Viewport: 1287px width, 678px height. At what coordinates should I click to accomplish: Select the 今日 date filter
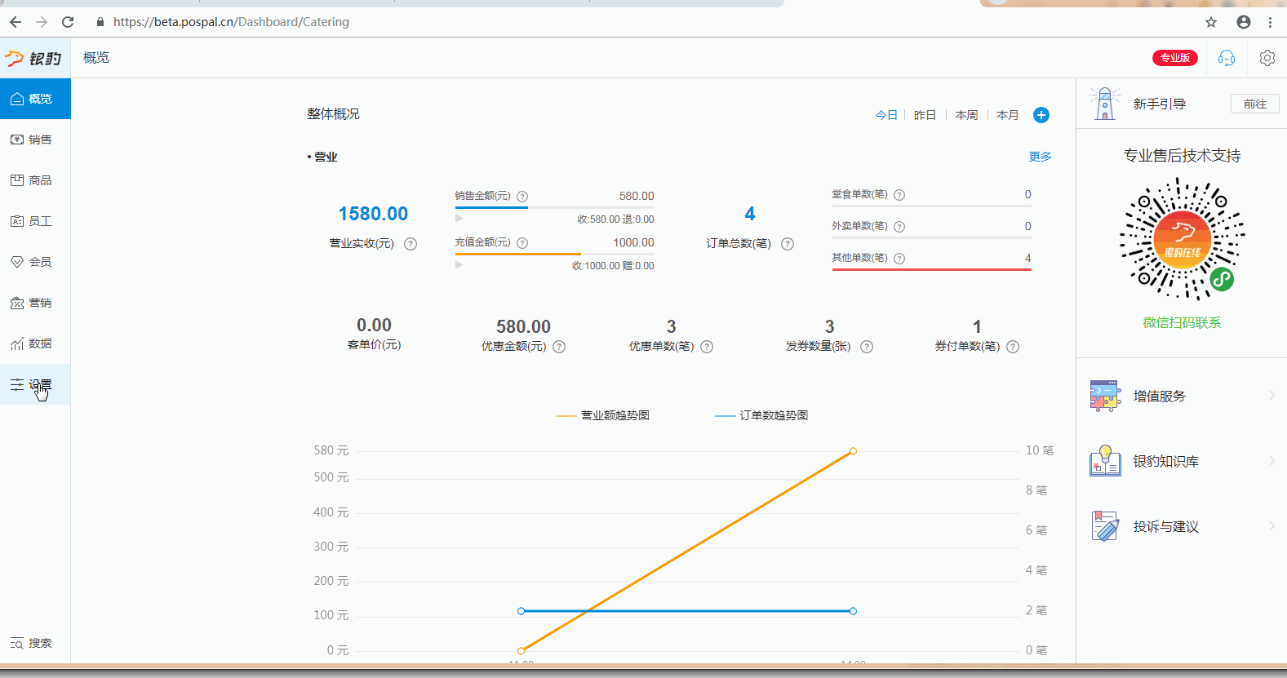pyautogui.click(x=886, y=115)
